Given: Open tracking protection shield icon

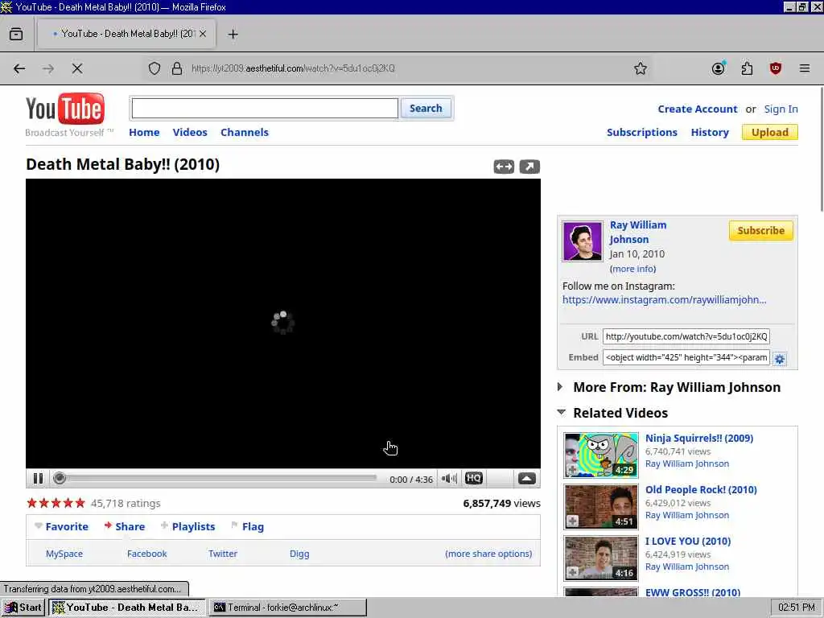Looking at the screenshot, I should pos(154,68).
